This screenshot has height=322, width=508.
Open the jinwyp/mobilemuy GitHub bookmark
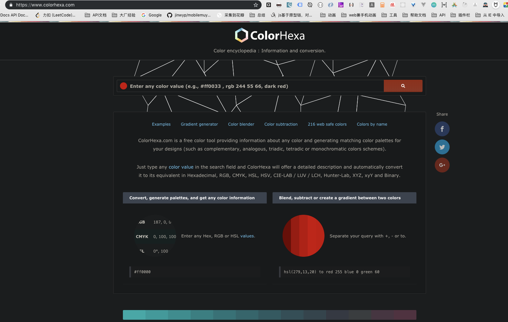(189, 15)
